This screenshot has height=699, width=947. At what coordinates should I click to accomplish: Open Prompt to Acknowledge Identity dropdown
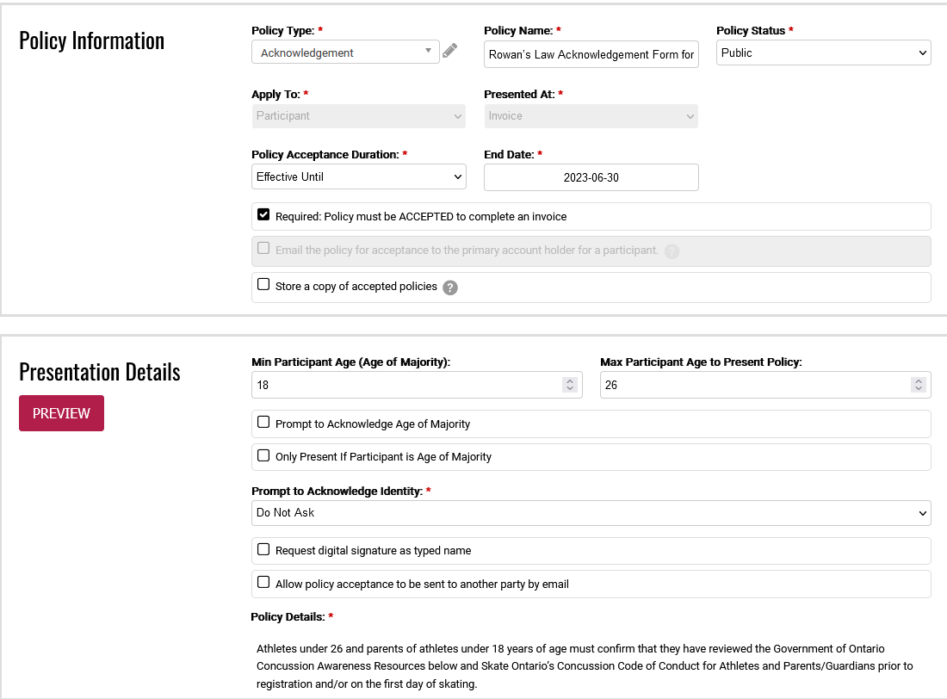point(591,512)
